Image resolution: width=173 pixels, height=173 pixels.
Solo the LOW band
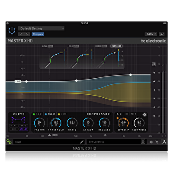click(x=50, y=46)
